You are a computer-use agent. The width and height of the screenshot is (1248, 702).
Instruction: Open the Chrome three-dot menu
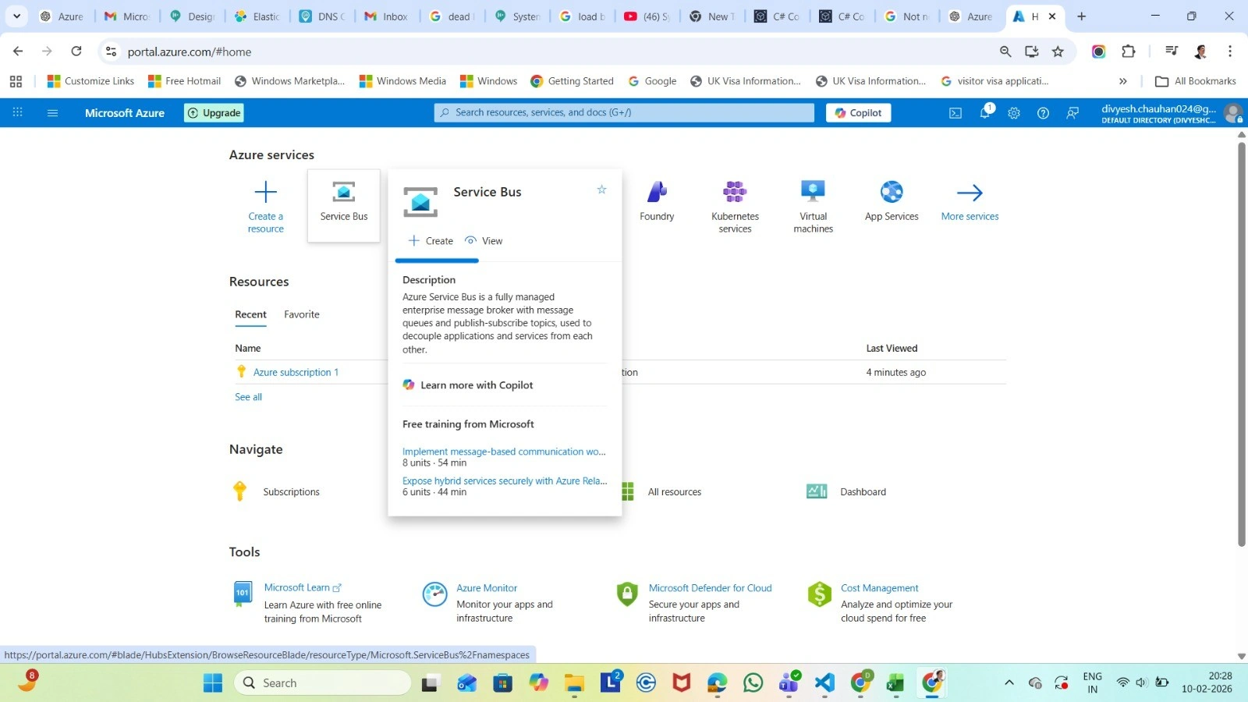point(1230,51)
